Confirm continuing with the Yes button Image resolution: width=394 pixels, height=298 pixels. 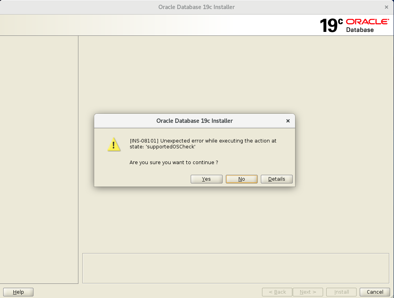(x=206, y=179)
